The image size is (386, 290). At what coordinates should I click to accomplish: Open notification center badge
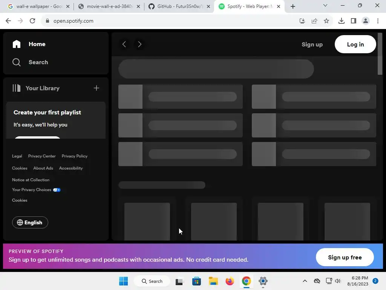pos(375,281)
